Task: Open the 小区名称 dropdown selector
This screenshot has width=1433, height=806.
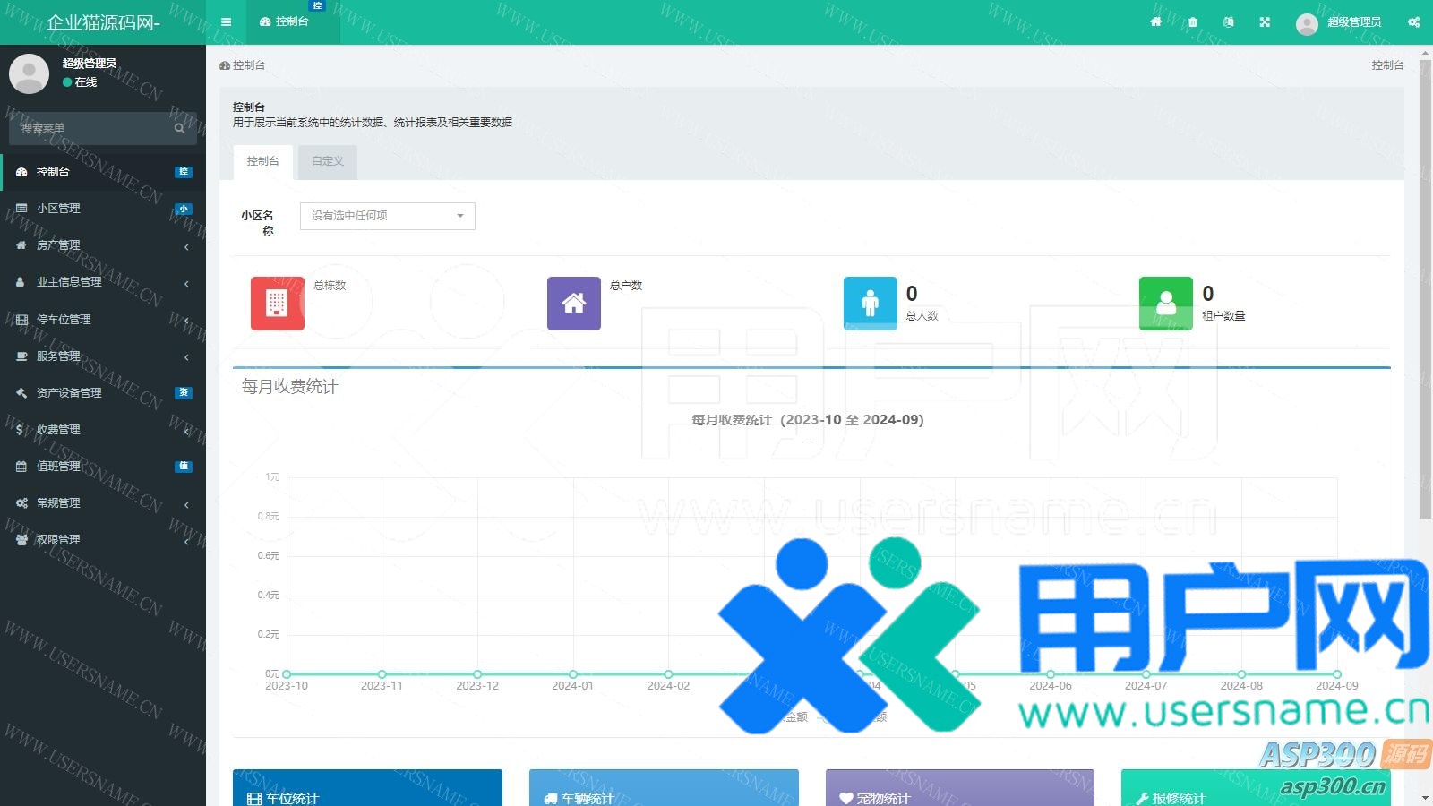Action: [x=387, y=216]
